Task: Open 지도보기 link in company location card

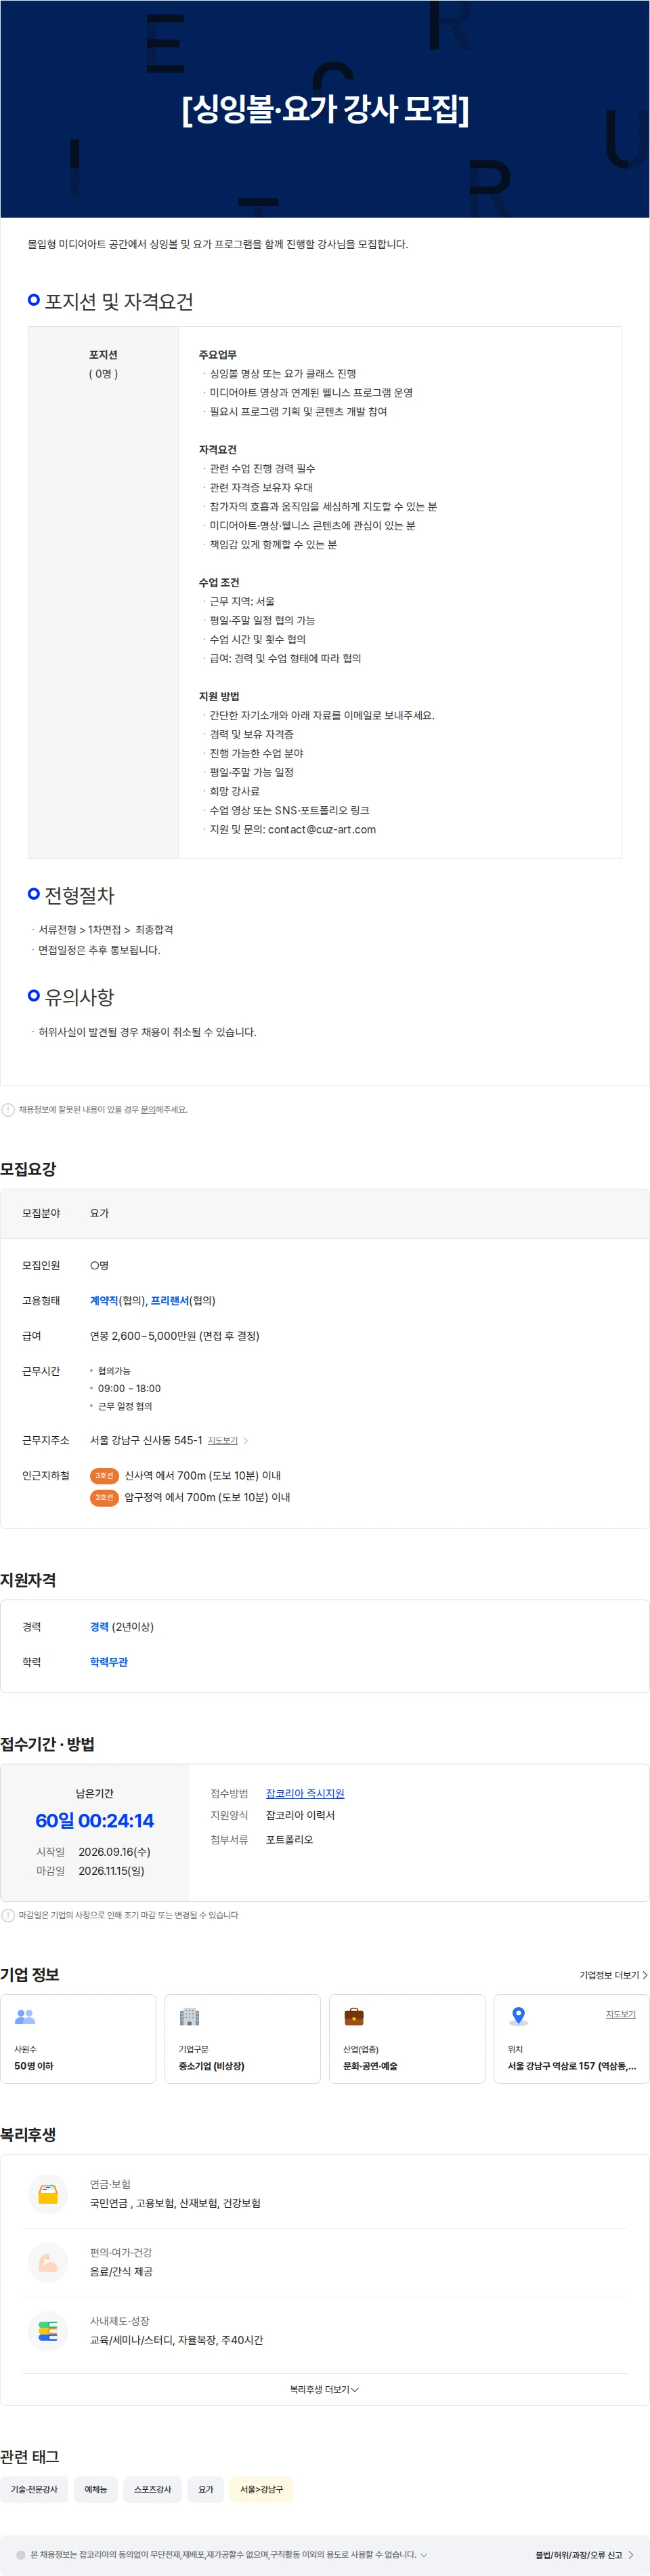Action: coord(620,2014)
